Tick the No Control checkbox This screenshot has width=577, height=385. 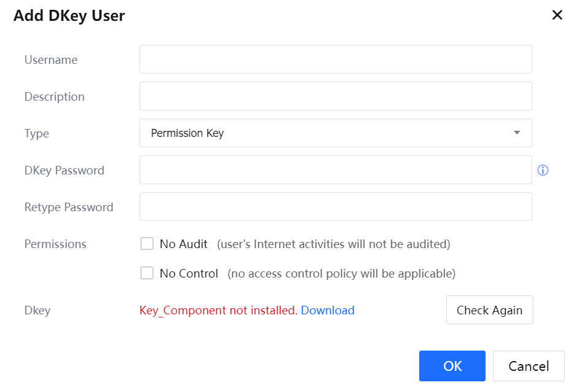coord(147,273)
